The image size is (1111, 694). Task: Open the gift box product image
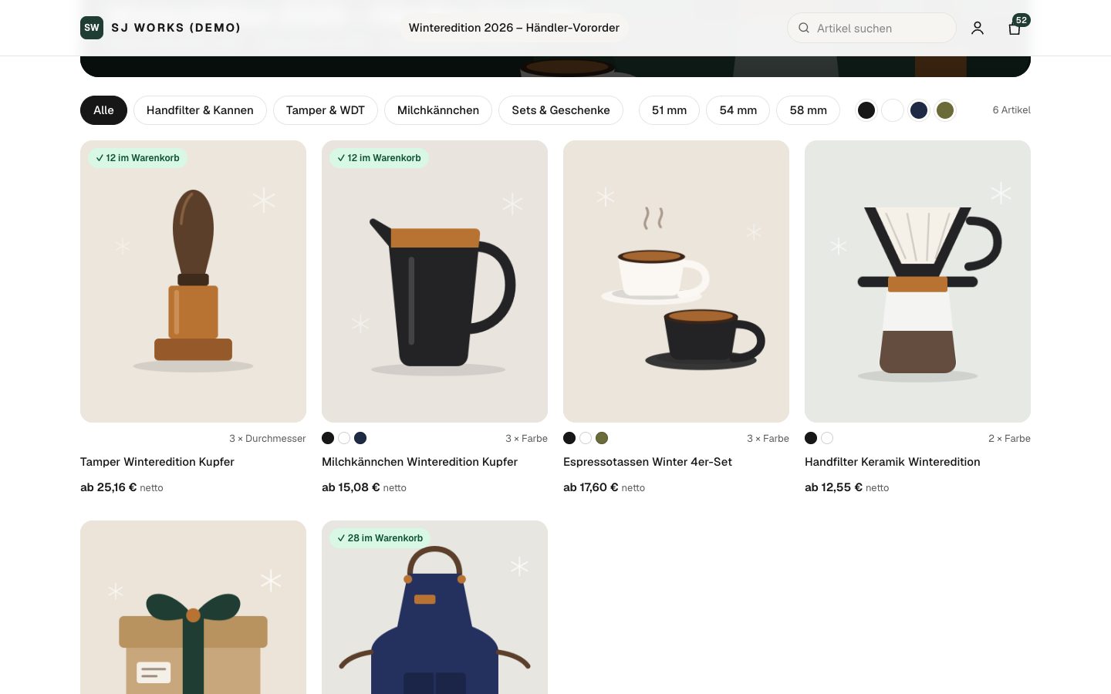[x=193, y=608]
